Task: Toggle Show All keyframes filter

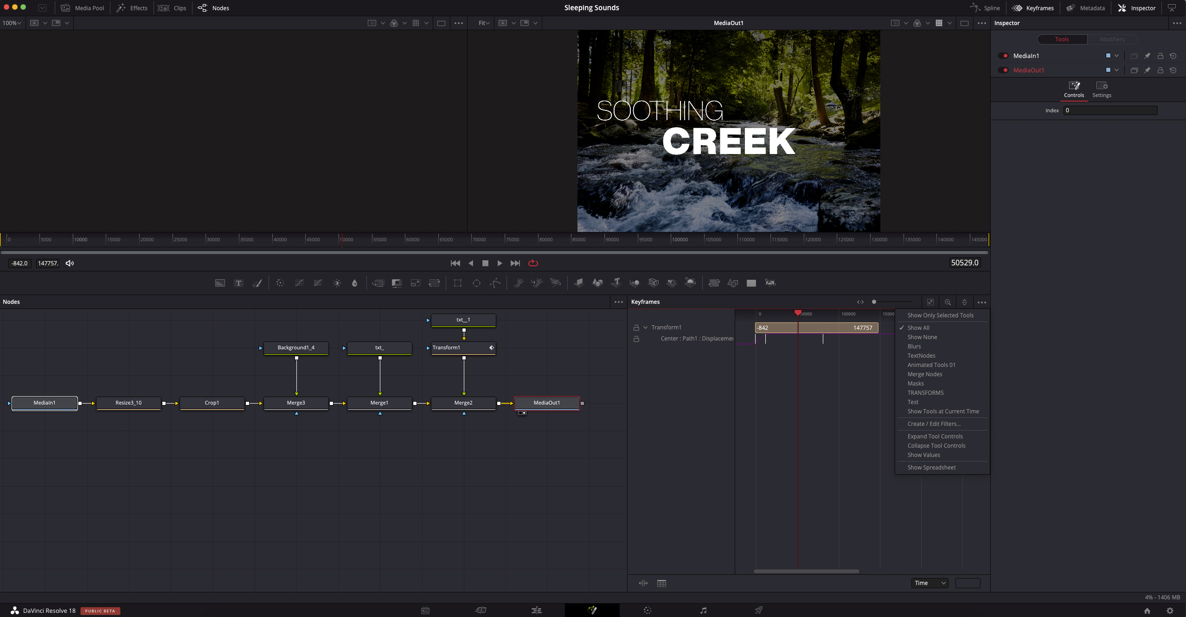Action: (x=918, y=328)
